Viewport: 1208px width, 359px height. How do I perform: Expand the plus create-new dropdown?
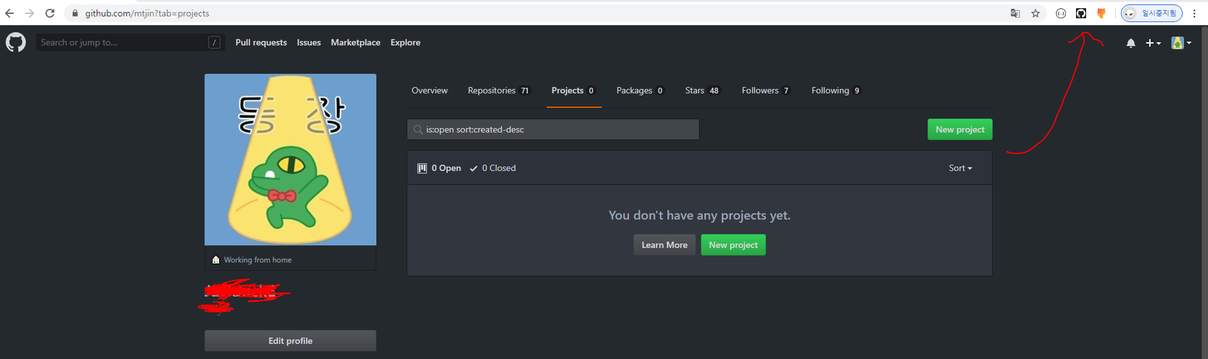pyautogui.click(x=1153, y=43)
